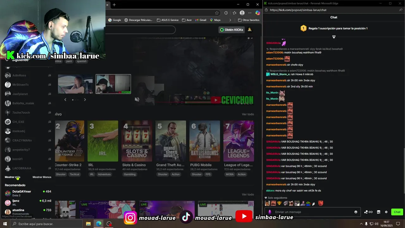Collapse the top gifters banner in chat
The height and width of the screenshot is (228, 405).
pyautogui.click(x=334, y=37)
